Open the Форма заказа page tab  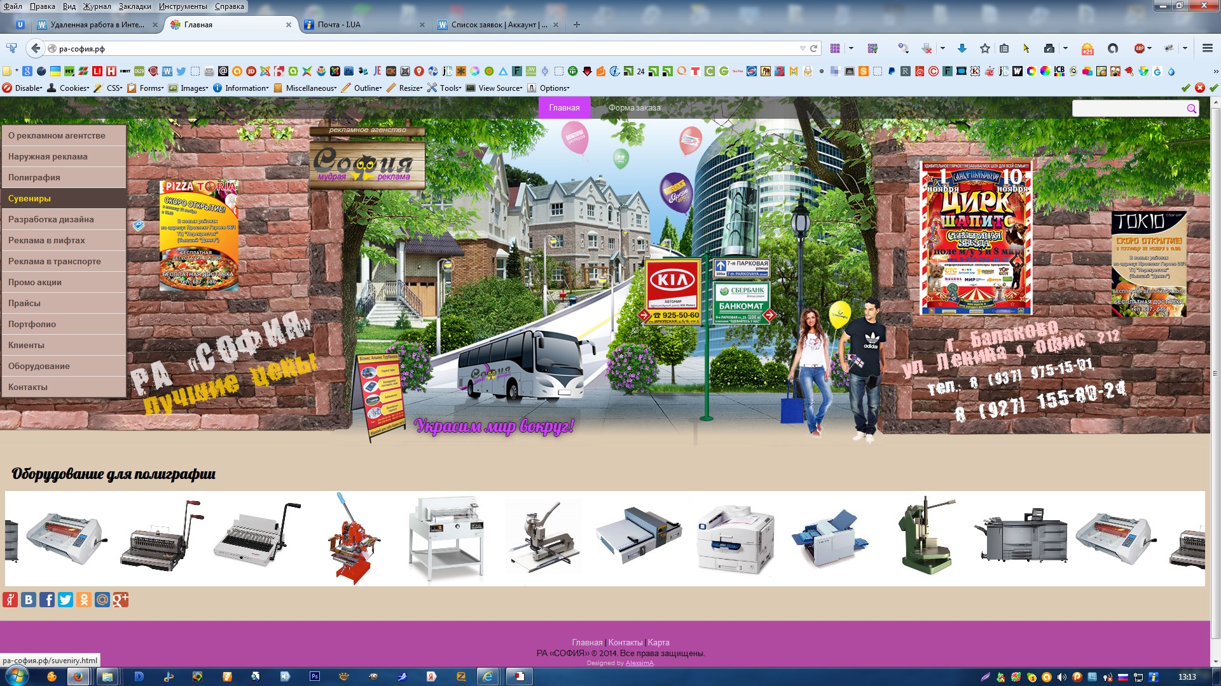[x=634, y=107]
